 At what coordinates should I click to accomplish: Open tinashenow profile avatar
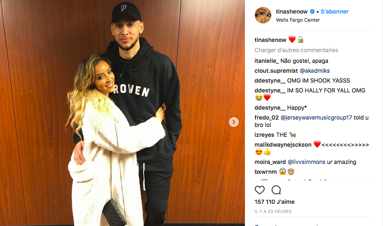coord(263,15)
